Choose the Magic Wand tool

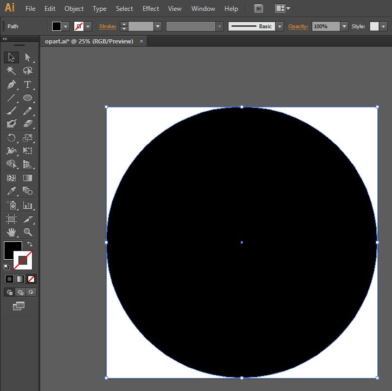click(x=11, y=71)
